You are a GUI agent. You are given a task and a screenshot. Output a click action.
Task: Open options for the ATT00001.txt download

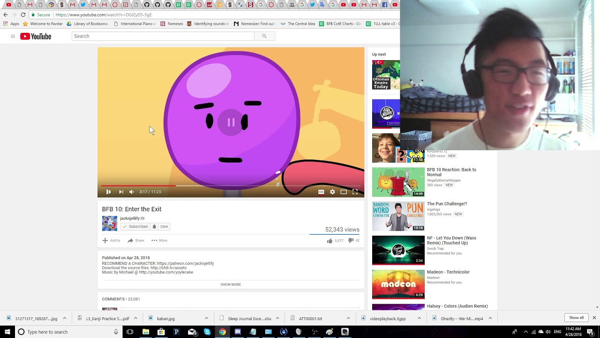point(348,318)
